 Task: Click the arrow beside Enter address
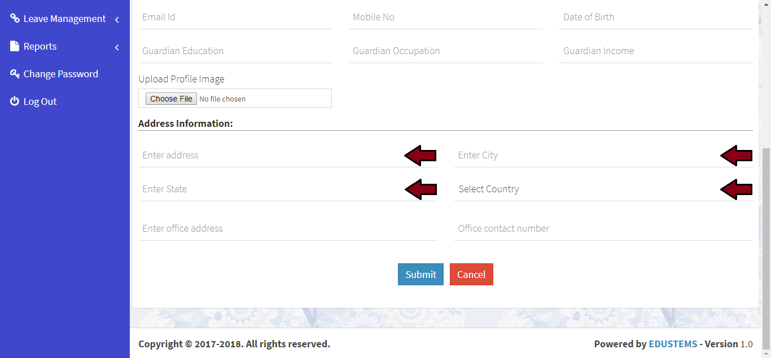coord(421,156)
